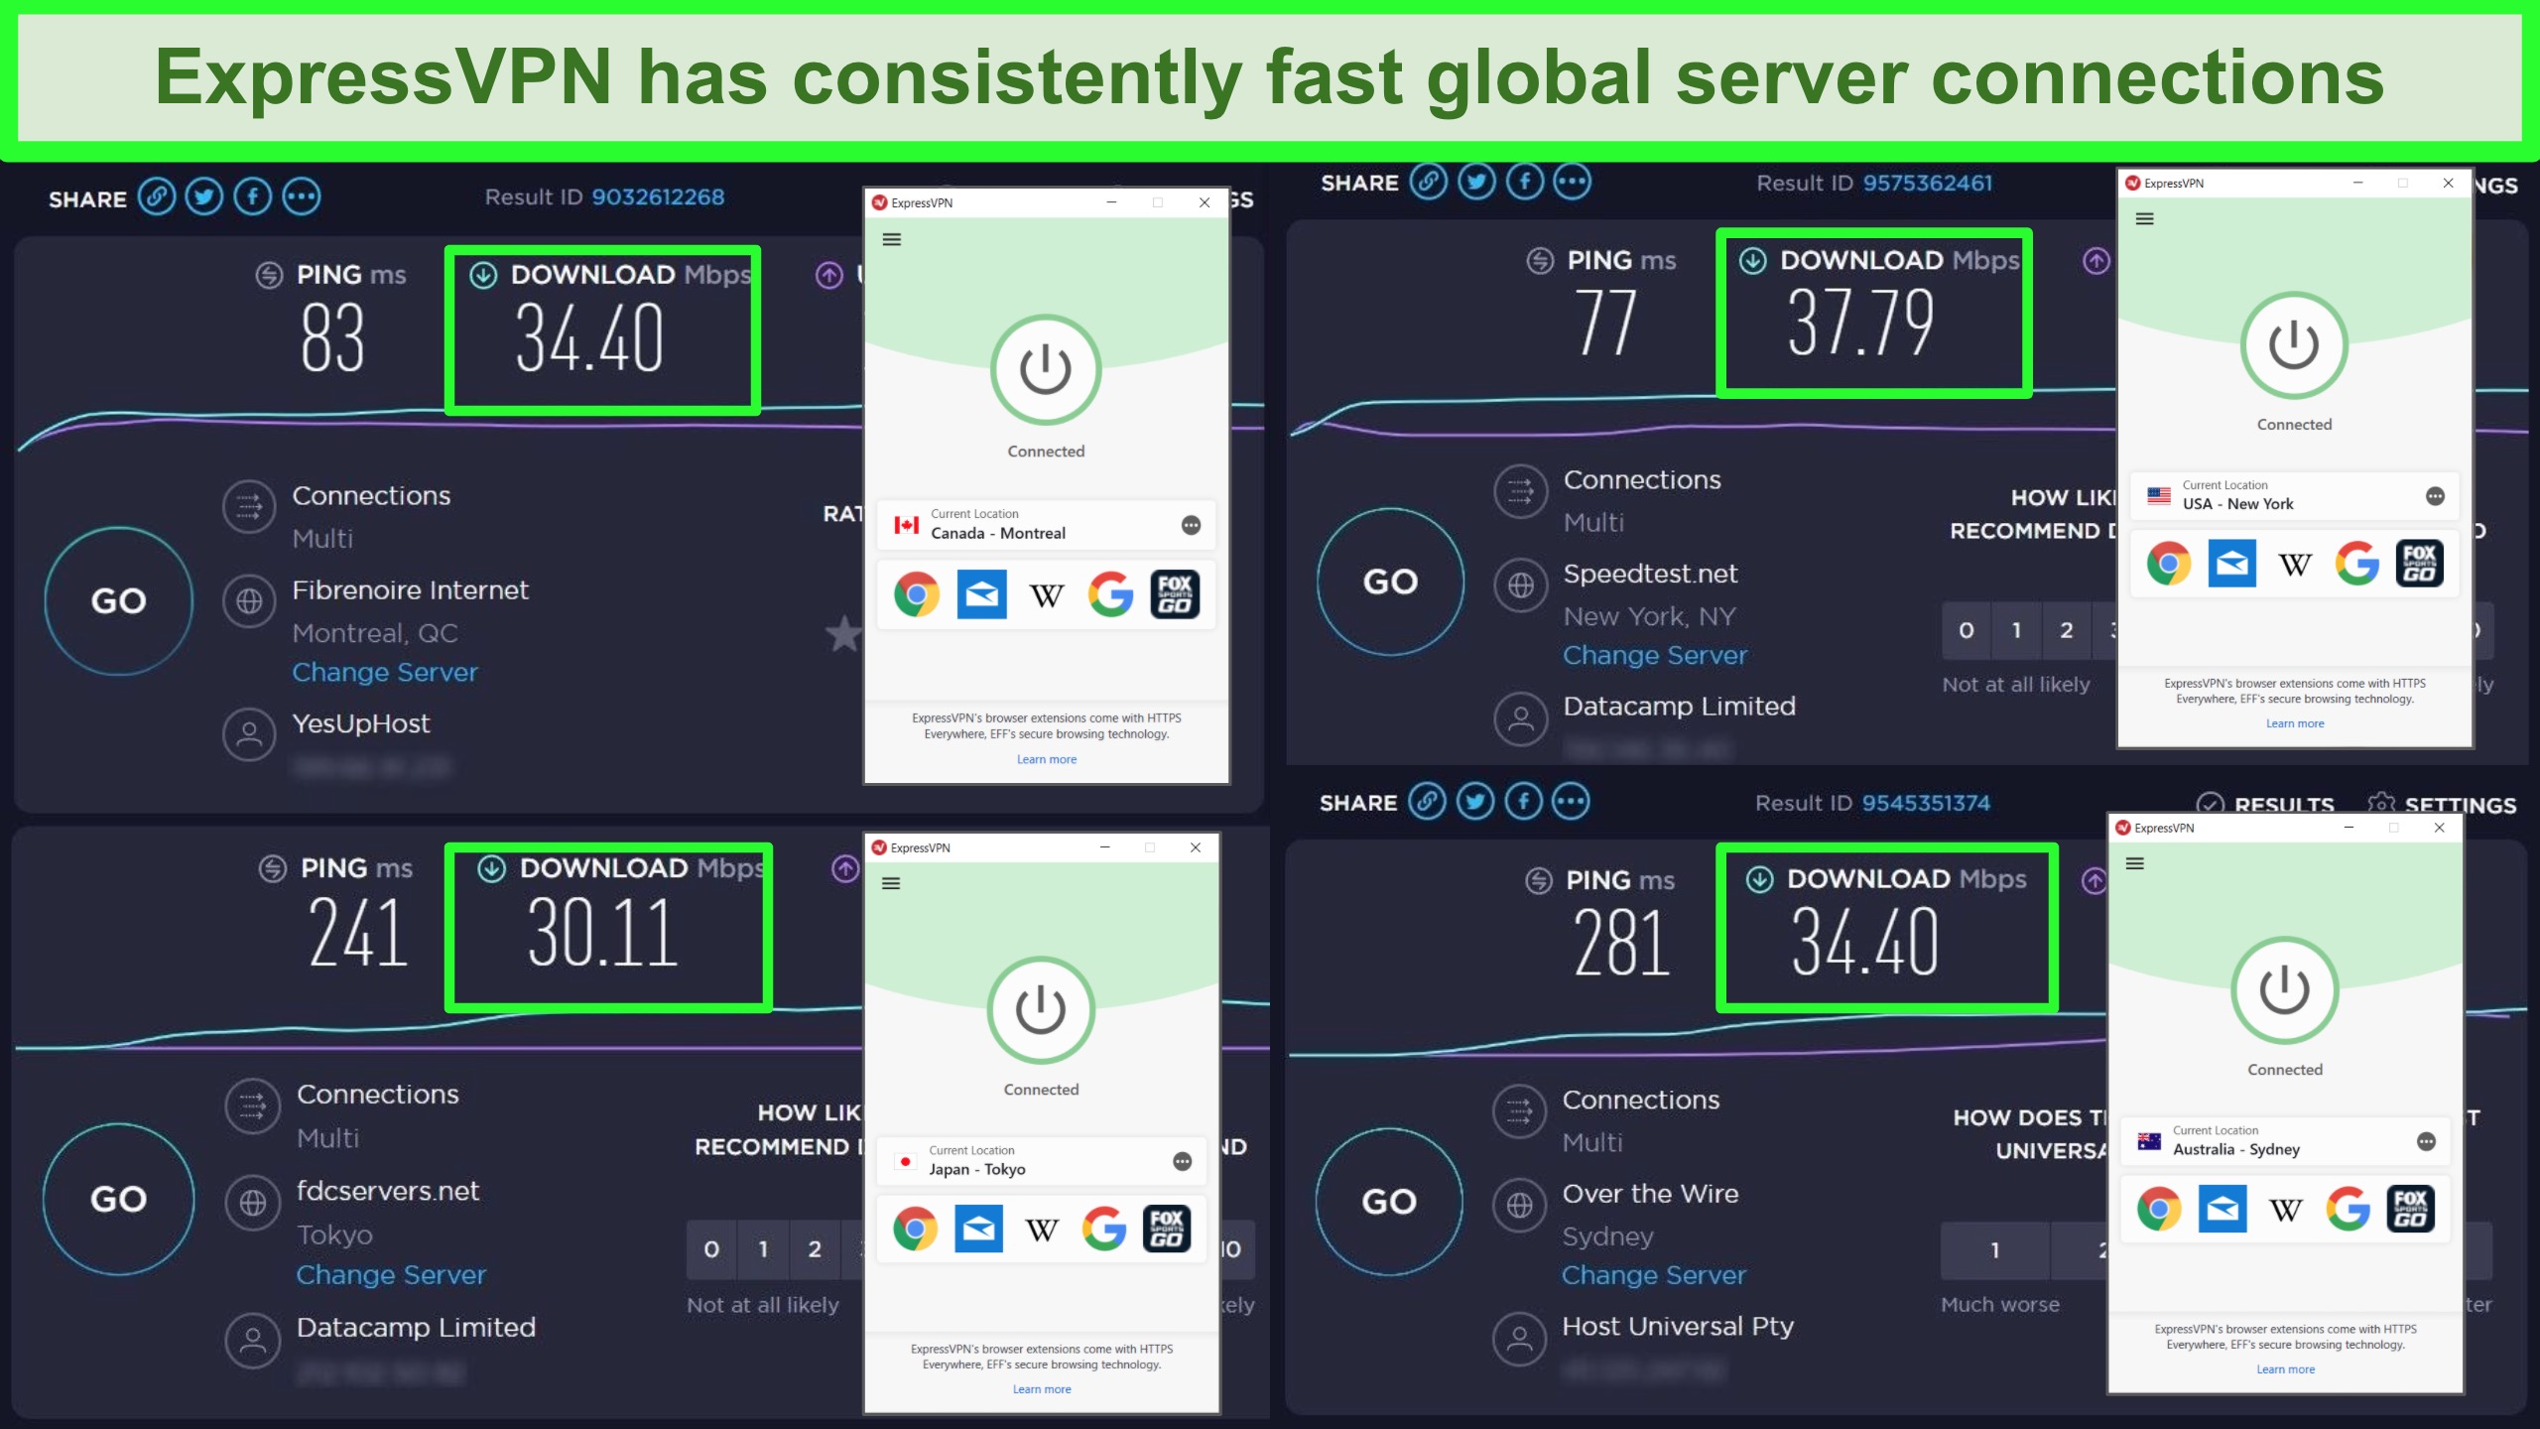Click Learn more in Canada - Montreal VPN window
Screen dimensions: 2540x1429
1046,759
